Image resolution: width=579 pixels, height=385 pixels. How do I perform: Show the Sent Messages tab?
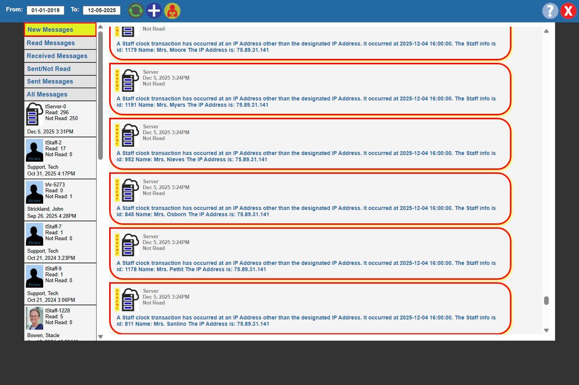60,81
